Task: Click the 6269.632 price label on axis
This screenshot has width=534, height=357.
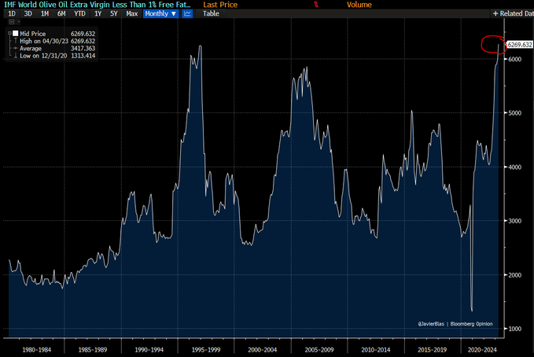Action: (518, 46)
